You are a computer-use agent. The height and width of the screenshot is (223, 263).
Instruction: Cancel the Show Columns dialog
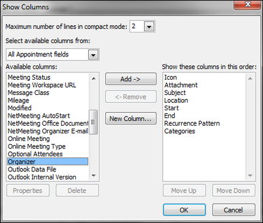(x=234, y=210)
